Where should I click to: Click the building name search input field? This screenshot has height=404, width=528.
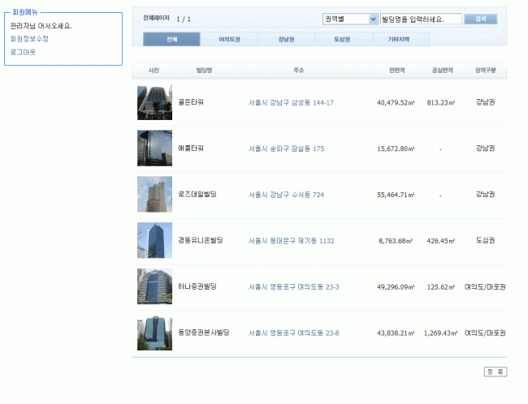coord(421,19)
